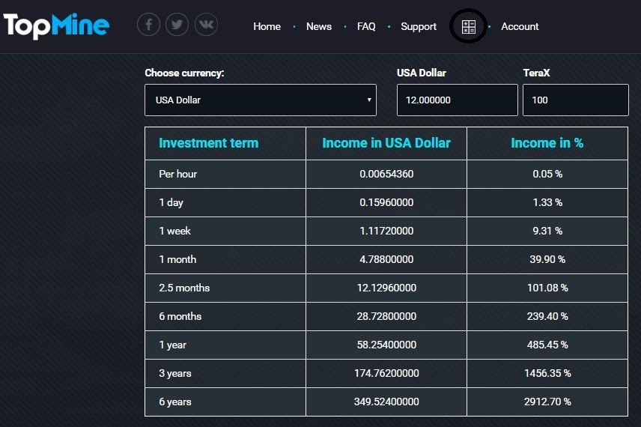Open the Account page

(520, 26)
